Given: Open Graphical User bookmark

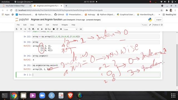Looking at the screenshot, I should pyautogui.click(x=126, y=14).
